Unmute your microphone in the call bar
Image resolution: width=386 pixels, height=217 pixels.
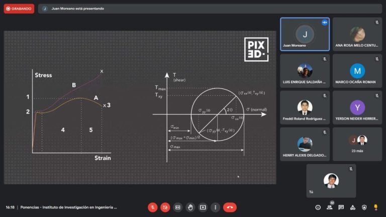click(x=152, y=207)
